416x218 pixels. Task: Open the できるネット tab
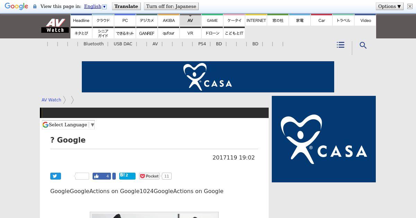pos(125,33)
